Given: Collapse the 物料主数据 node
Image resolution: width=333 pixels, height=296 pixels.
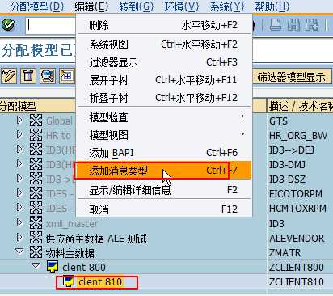Looking at the screenshot, I should pyautogui.click(x=19, y=252).
